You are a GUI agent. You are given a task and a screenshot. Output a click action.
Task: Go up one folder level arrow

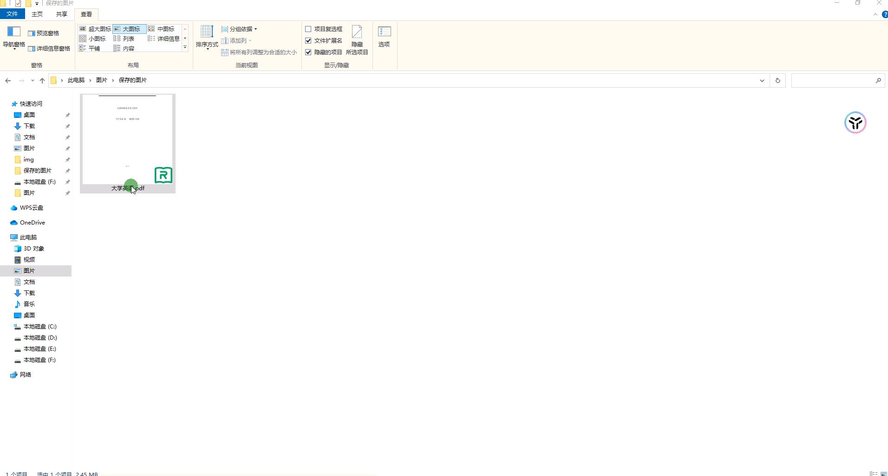[42, 80]
